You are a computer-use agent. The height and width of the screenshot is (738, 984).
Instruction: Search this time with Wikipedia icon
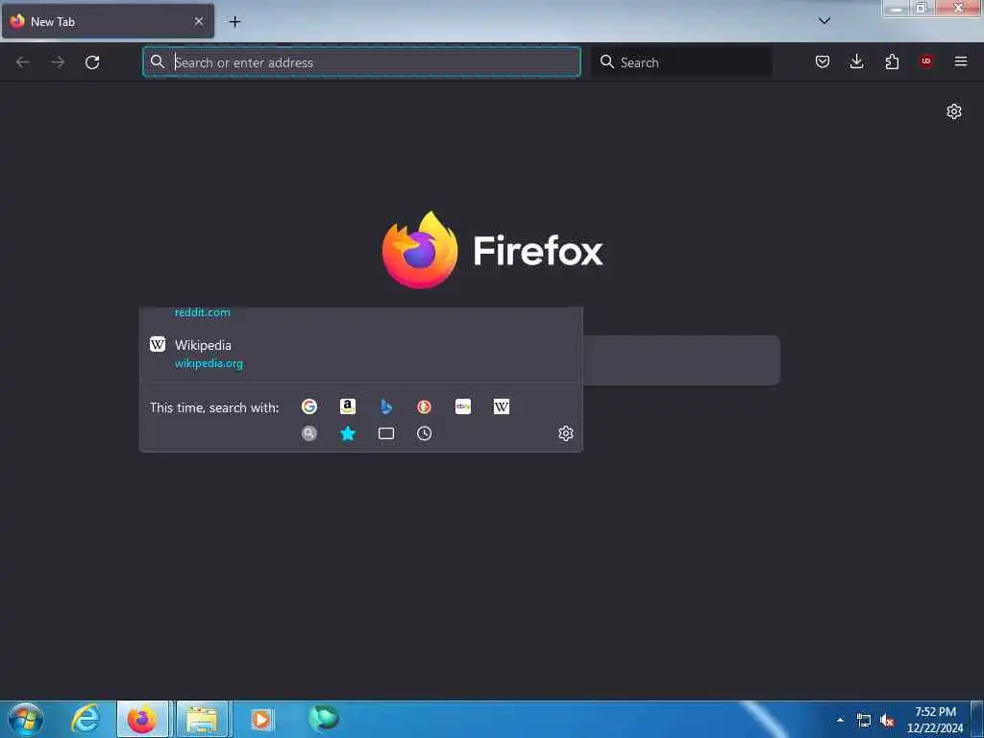(x=502, y=406)
